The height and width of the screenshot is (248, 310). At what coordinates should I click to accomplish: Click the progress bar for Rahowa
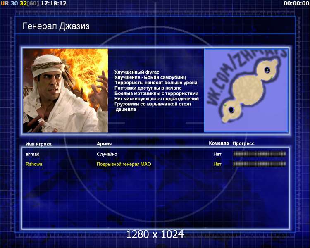click(x=260, y=164)
